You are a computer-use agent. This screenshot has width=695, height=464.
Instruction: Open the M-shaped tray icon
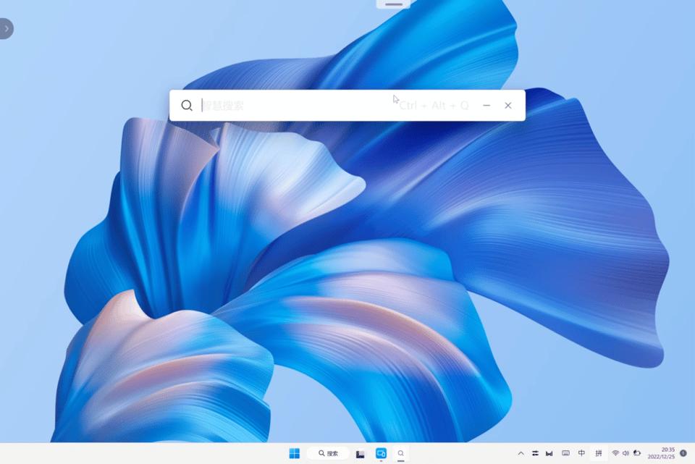click(x=549, y=453)
